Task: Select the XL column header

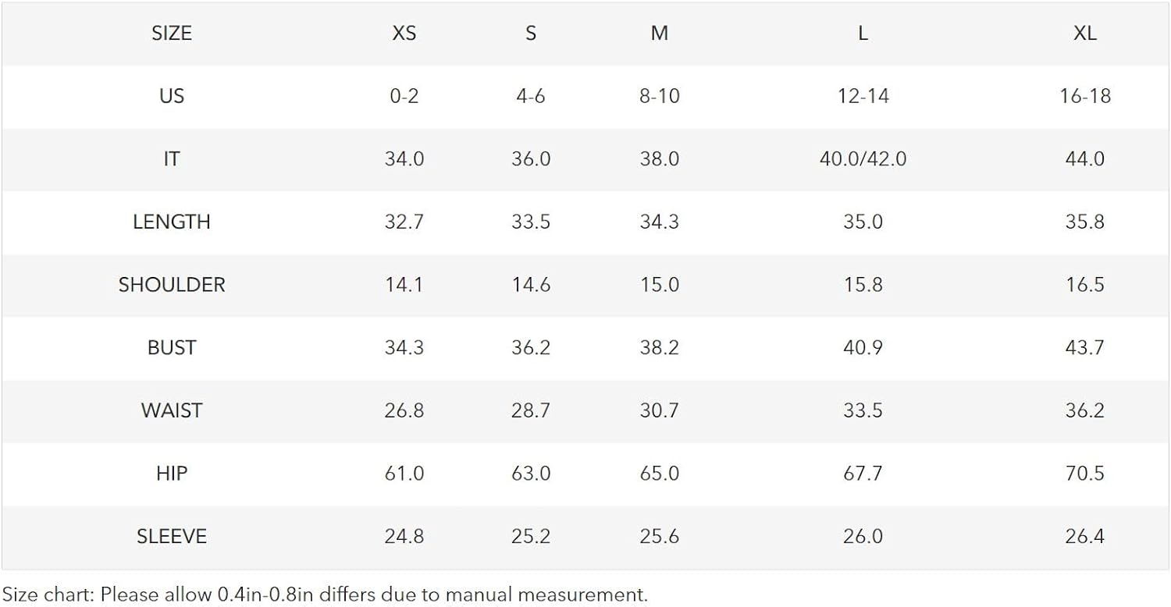Action: click(x=1085, y=33)
